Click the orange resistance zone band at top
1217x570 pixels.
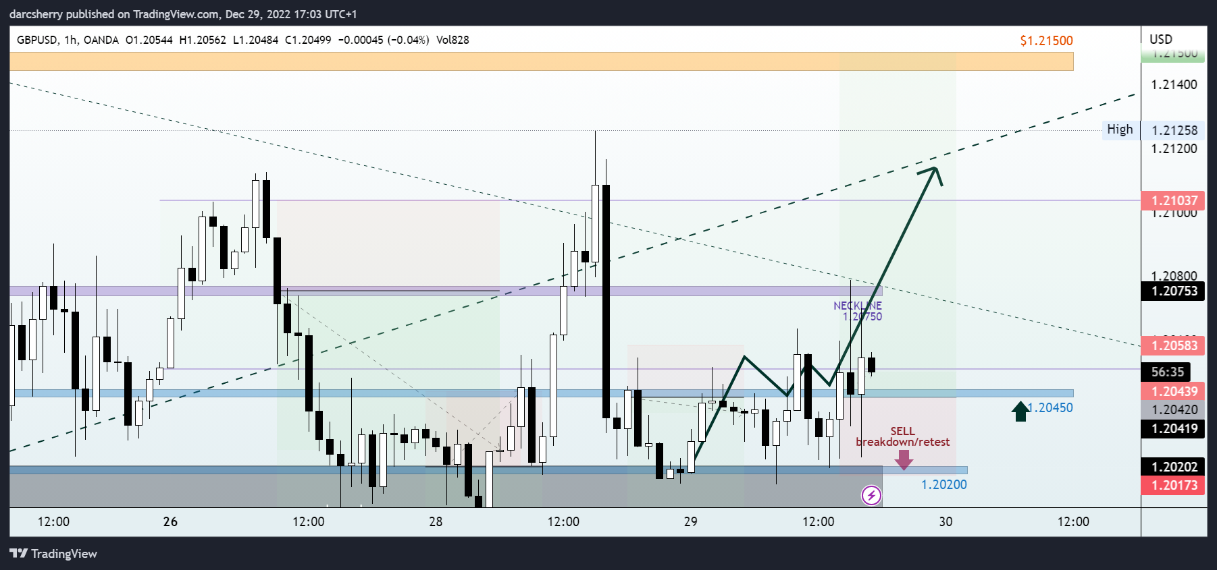[541, 61]
